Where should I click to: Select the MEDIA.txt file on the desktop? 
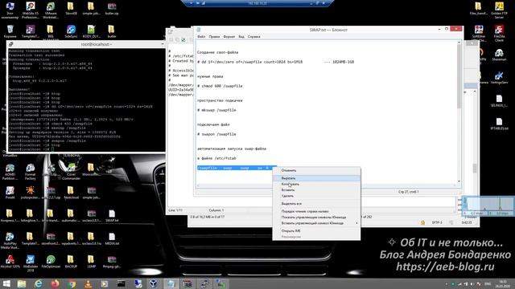click(x=112, y=238)
